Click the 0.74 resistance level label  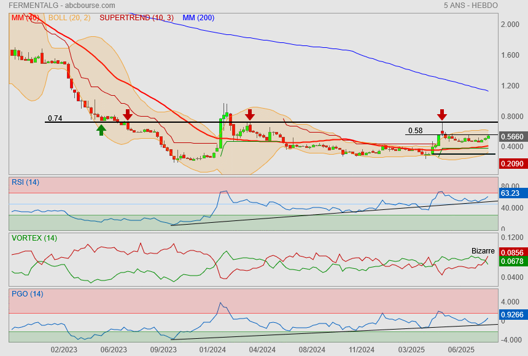click(55, 118)
